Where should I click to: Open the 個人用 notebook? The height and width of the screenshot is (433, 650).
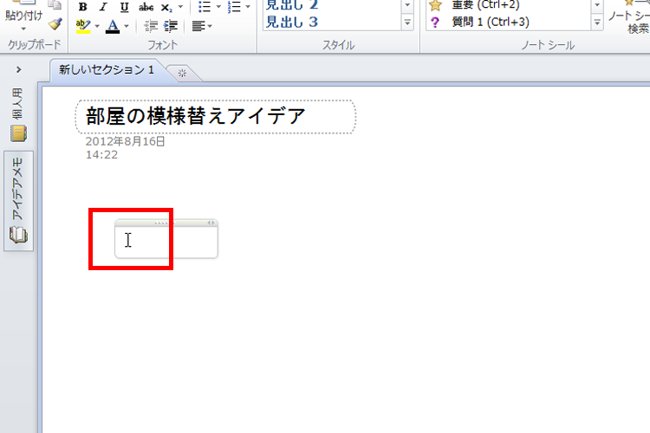18,115
